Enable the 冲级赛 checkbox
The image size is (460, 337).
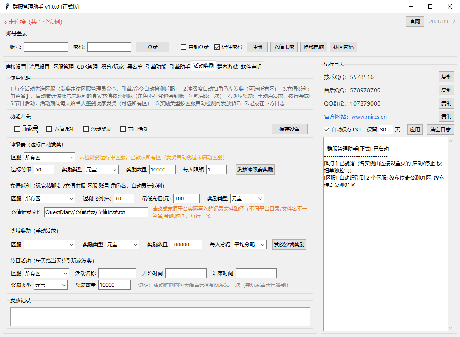17,129
